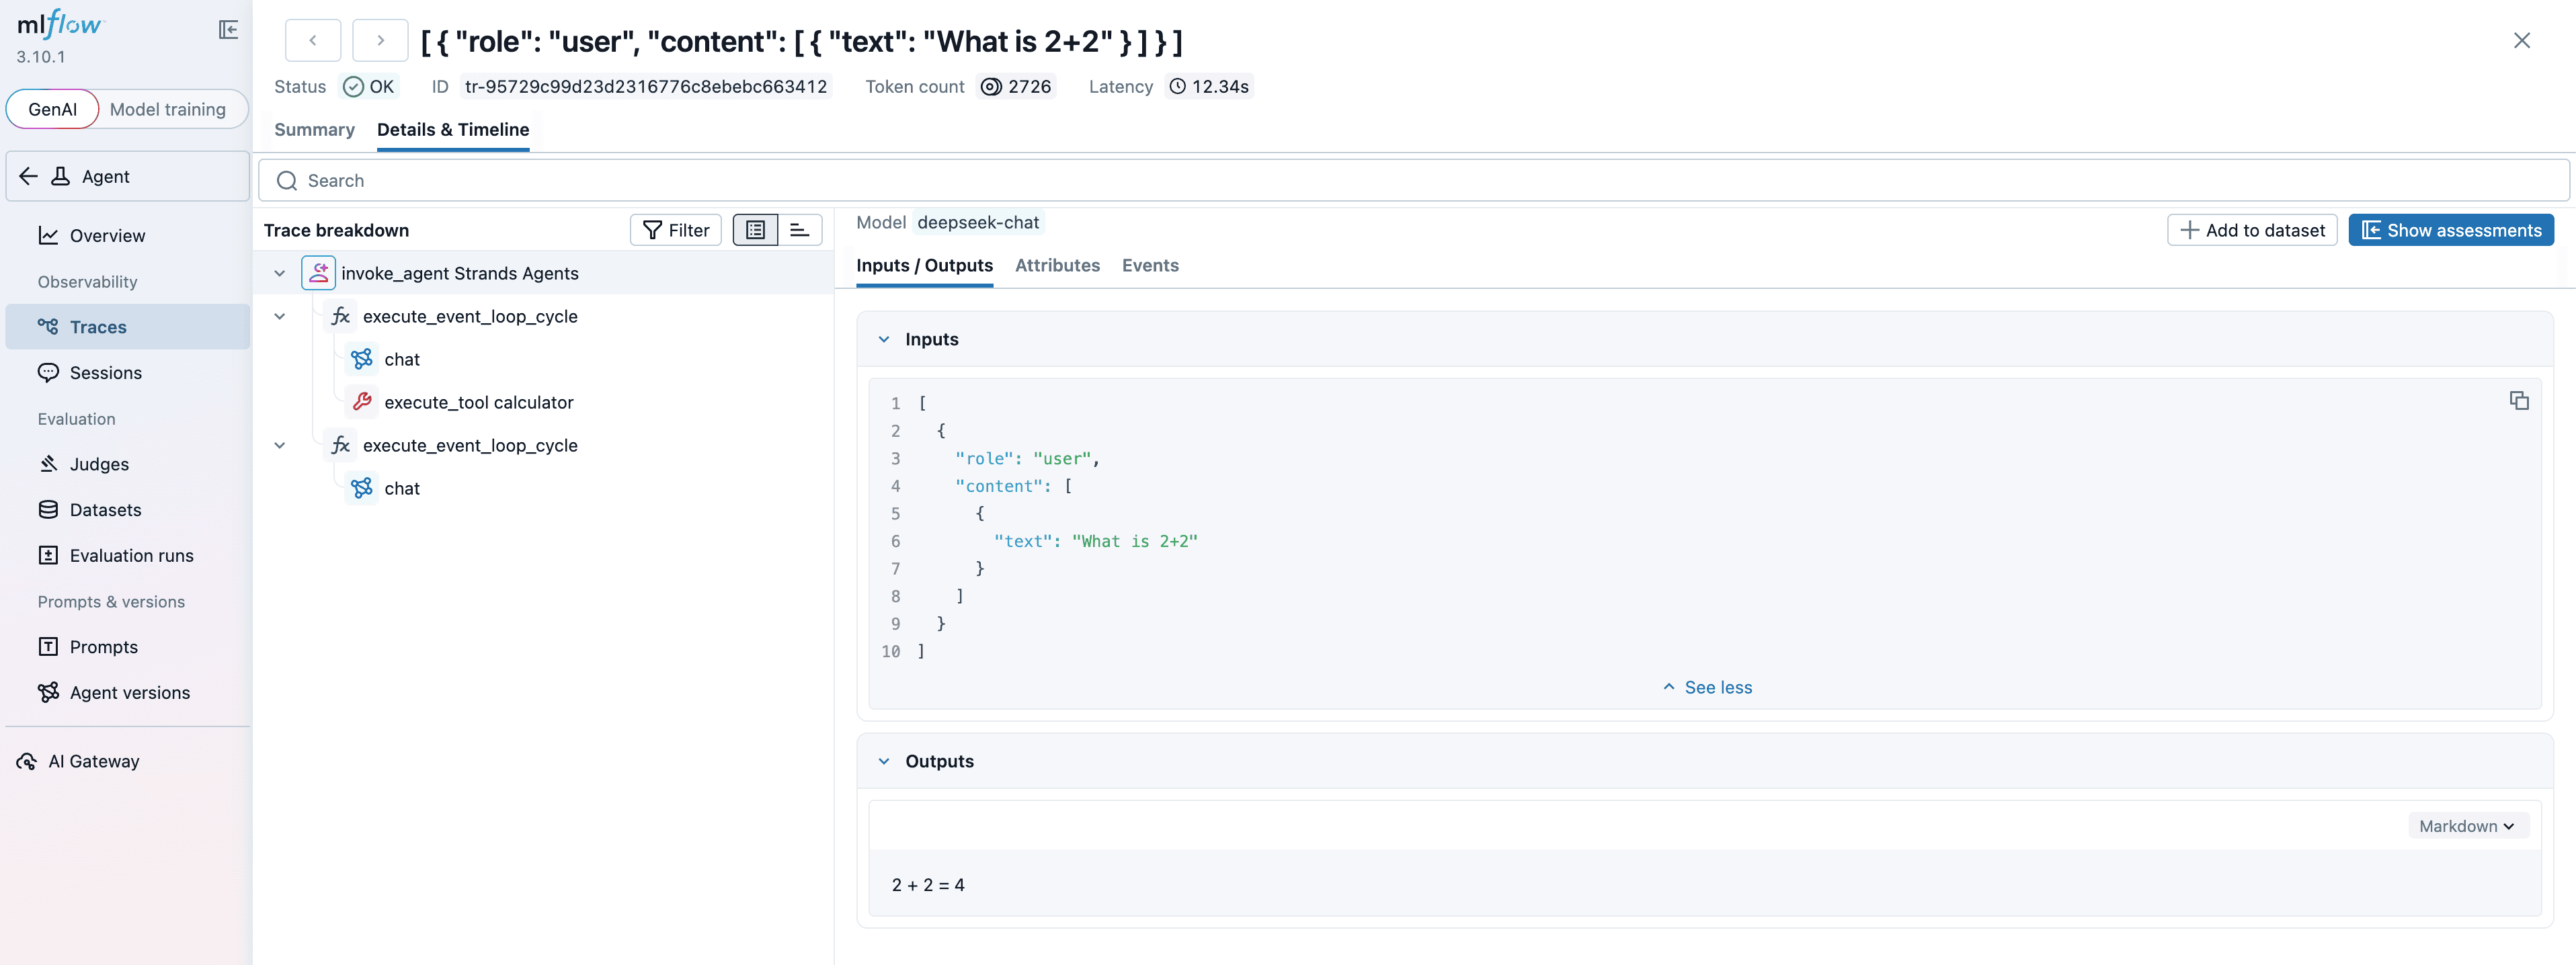Open the Events tab
Viewport: 2576px width, 965px height.
pyautogui.click(x=1150, y=265)
